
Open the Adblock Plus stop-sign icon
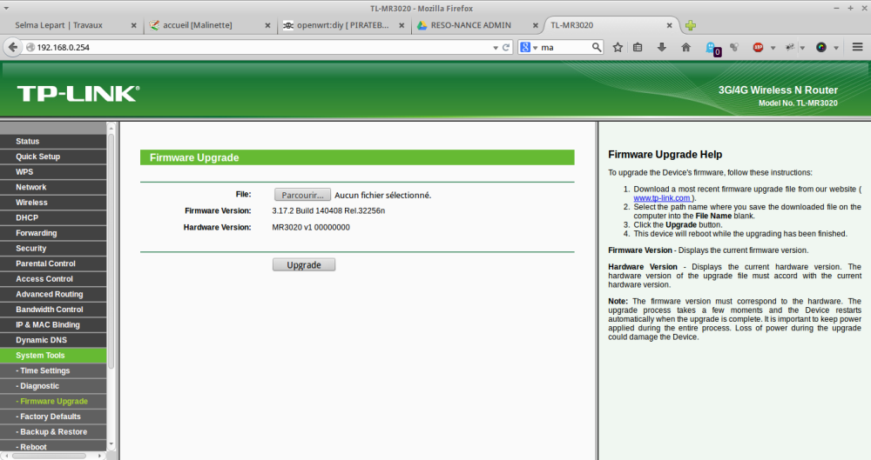(x=759, y=48)
